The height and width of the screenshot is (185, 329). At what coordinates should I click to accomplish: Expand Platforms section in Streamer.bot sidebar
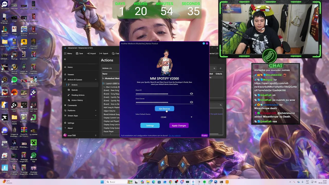[x=96, y=110]
